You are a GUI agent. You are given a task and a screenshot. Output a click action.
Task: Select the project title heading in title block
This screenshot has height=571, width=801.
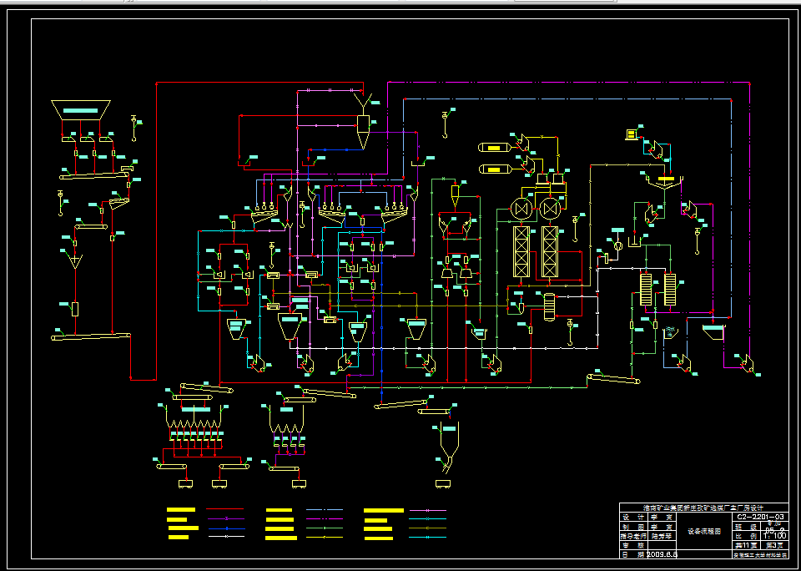tap(703, 508)
